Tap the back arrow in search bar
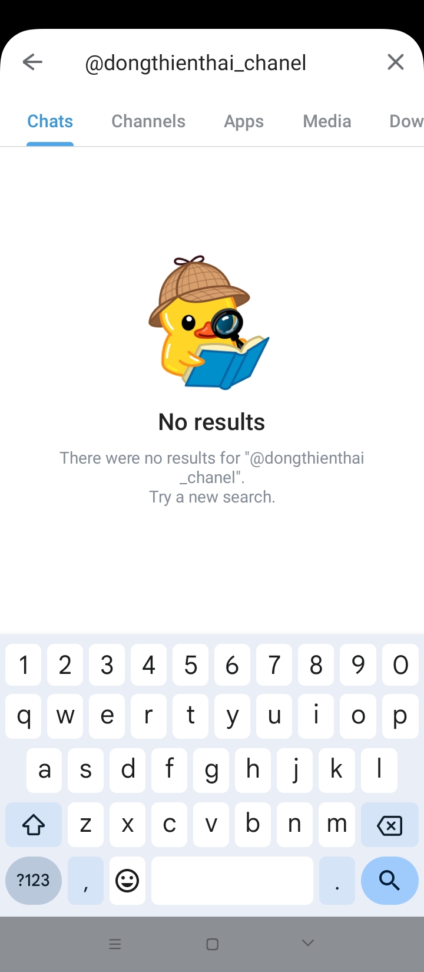Viewport: 424px width, 972px height. click(32, 62)
